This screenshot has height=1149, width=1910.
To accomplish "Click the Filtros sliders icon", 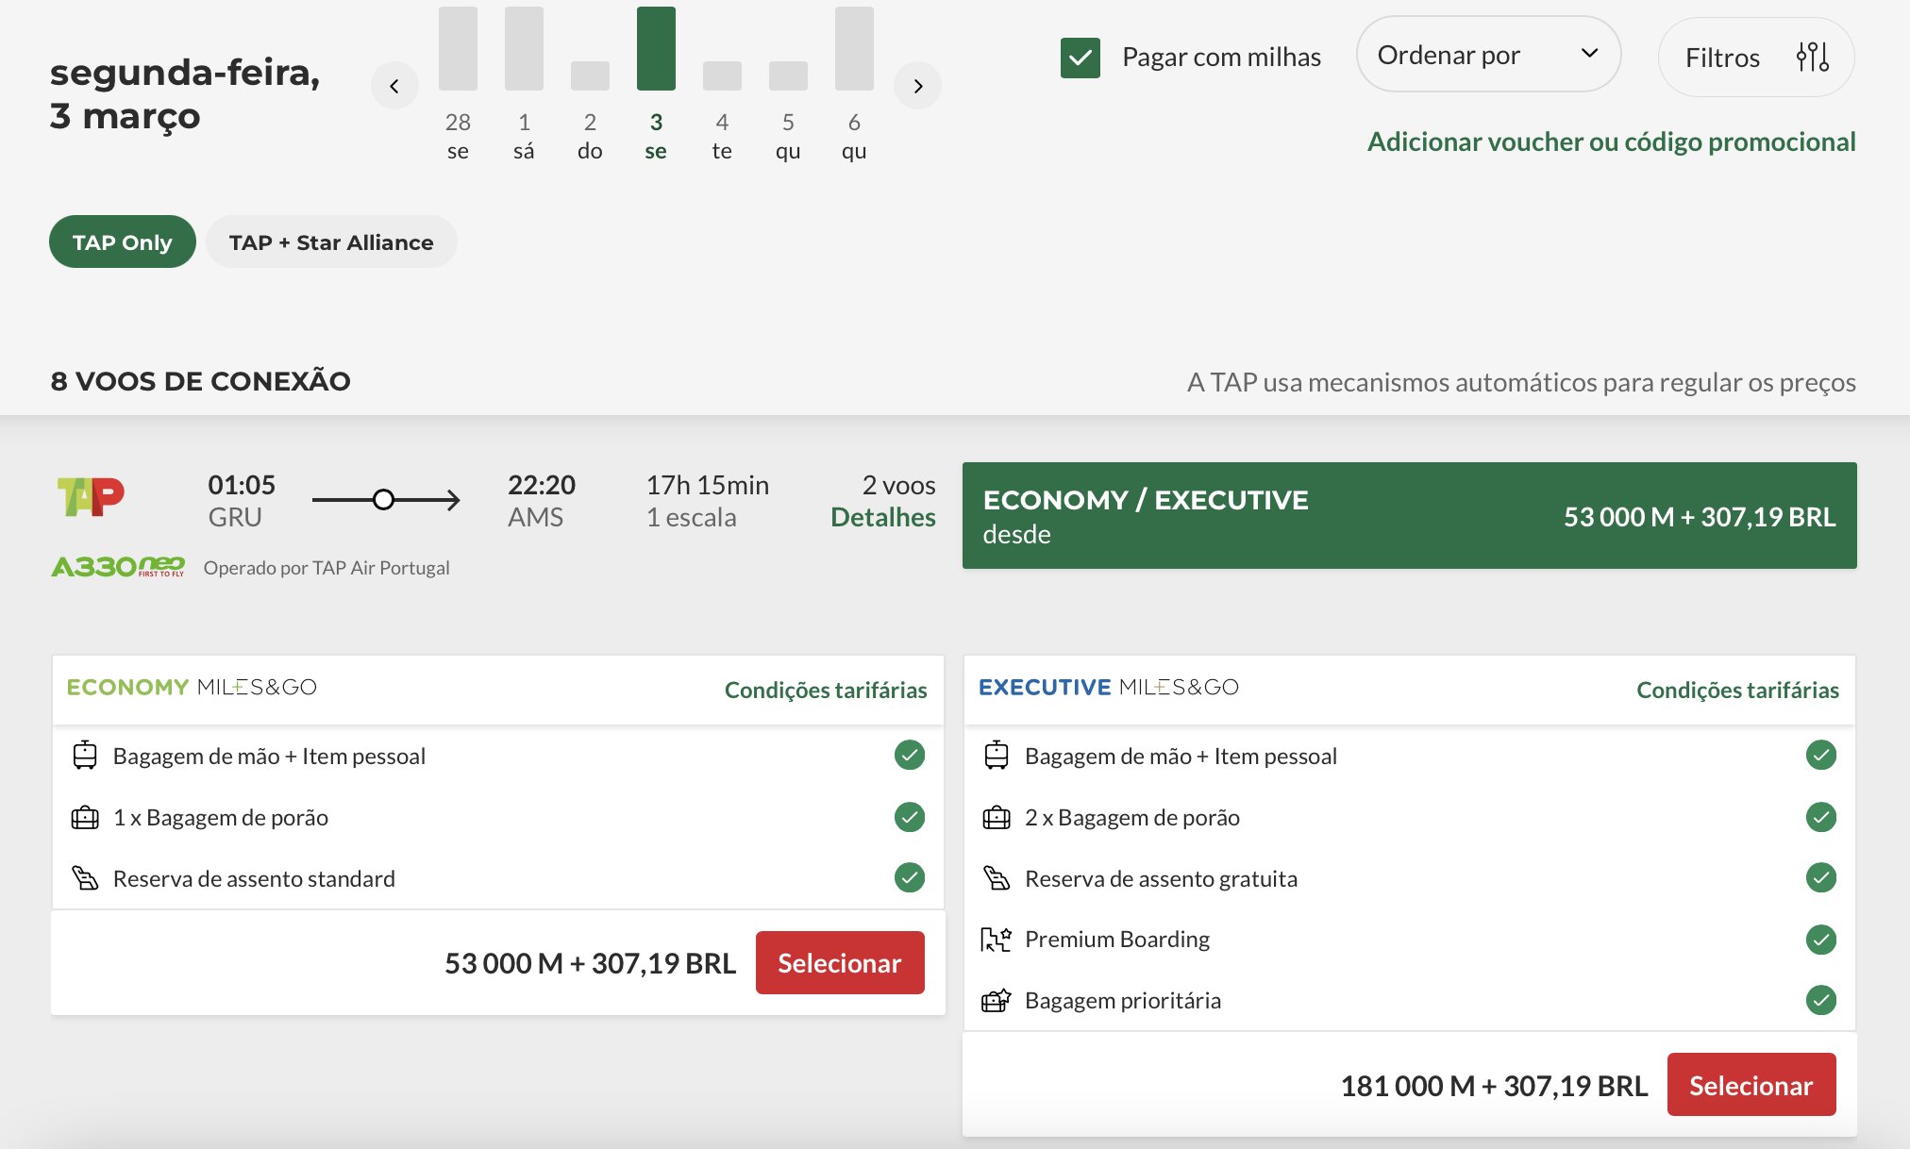I will pos(1812,58).
